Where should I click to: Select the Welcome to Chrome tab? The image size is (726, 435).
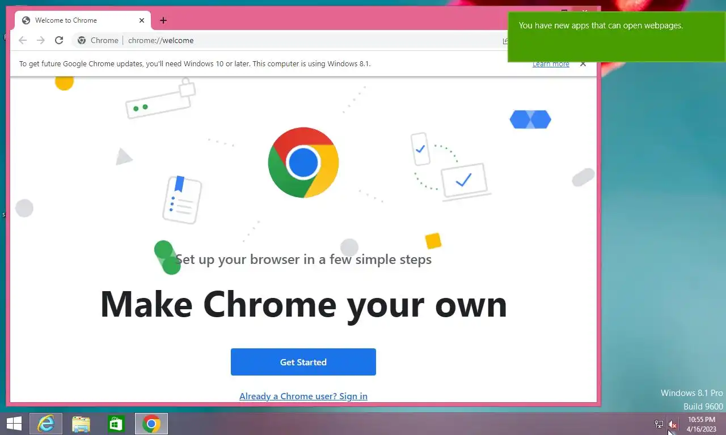[x=83, y=20]
